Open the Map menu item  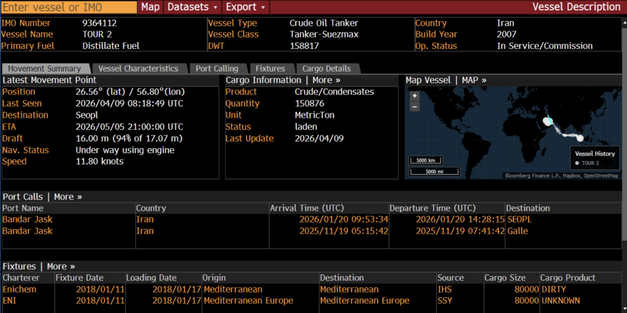[150, 7]
